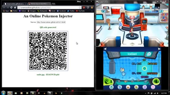The width and height of the screenshot is (170, 95).
Task: Tap the DEFENSE stat label
Action: (152, 73)
